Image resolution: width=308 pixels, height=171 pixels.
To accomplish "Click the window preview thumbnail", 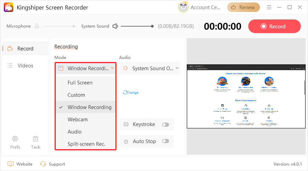I will 246,96.
